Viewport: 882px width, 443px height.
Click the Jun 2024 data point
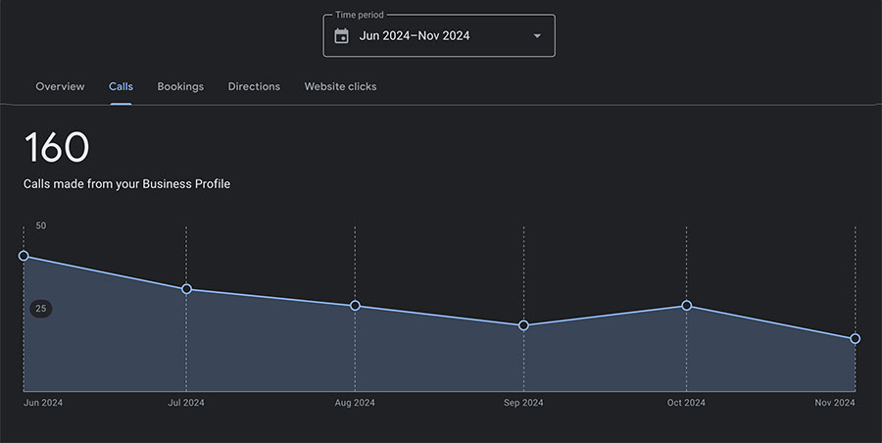[24, 256]
